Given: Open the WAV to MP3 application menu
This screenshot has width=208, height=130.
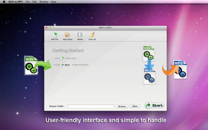Looking at the screenshot, I should point(15,2).
